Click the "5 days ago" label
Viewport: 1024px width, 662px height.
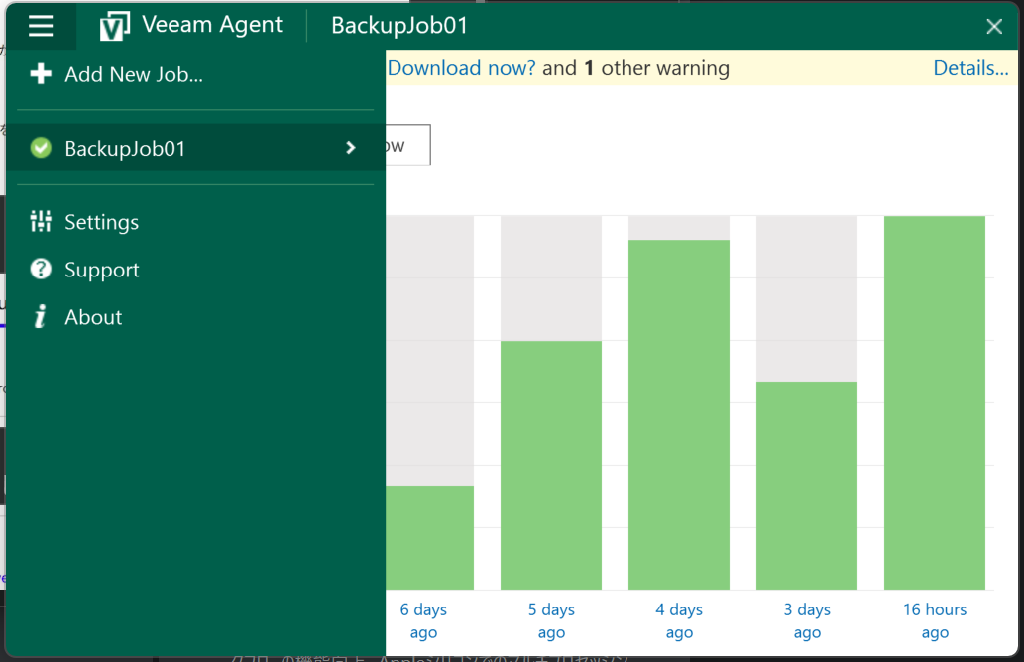pyautogui.click(x=551, y=620)
